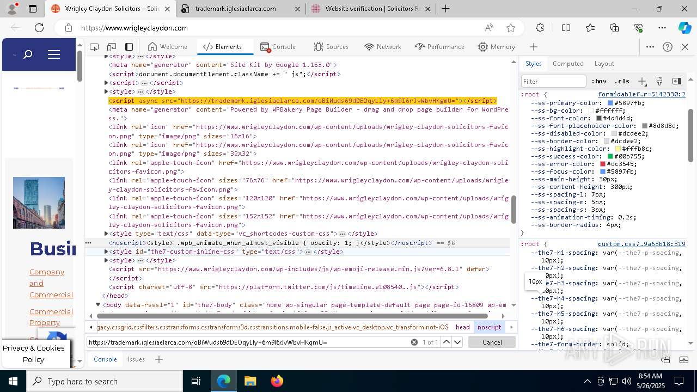Open the DevTools help icon

point(668,47)
